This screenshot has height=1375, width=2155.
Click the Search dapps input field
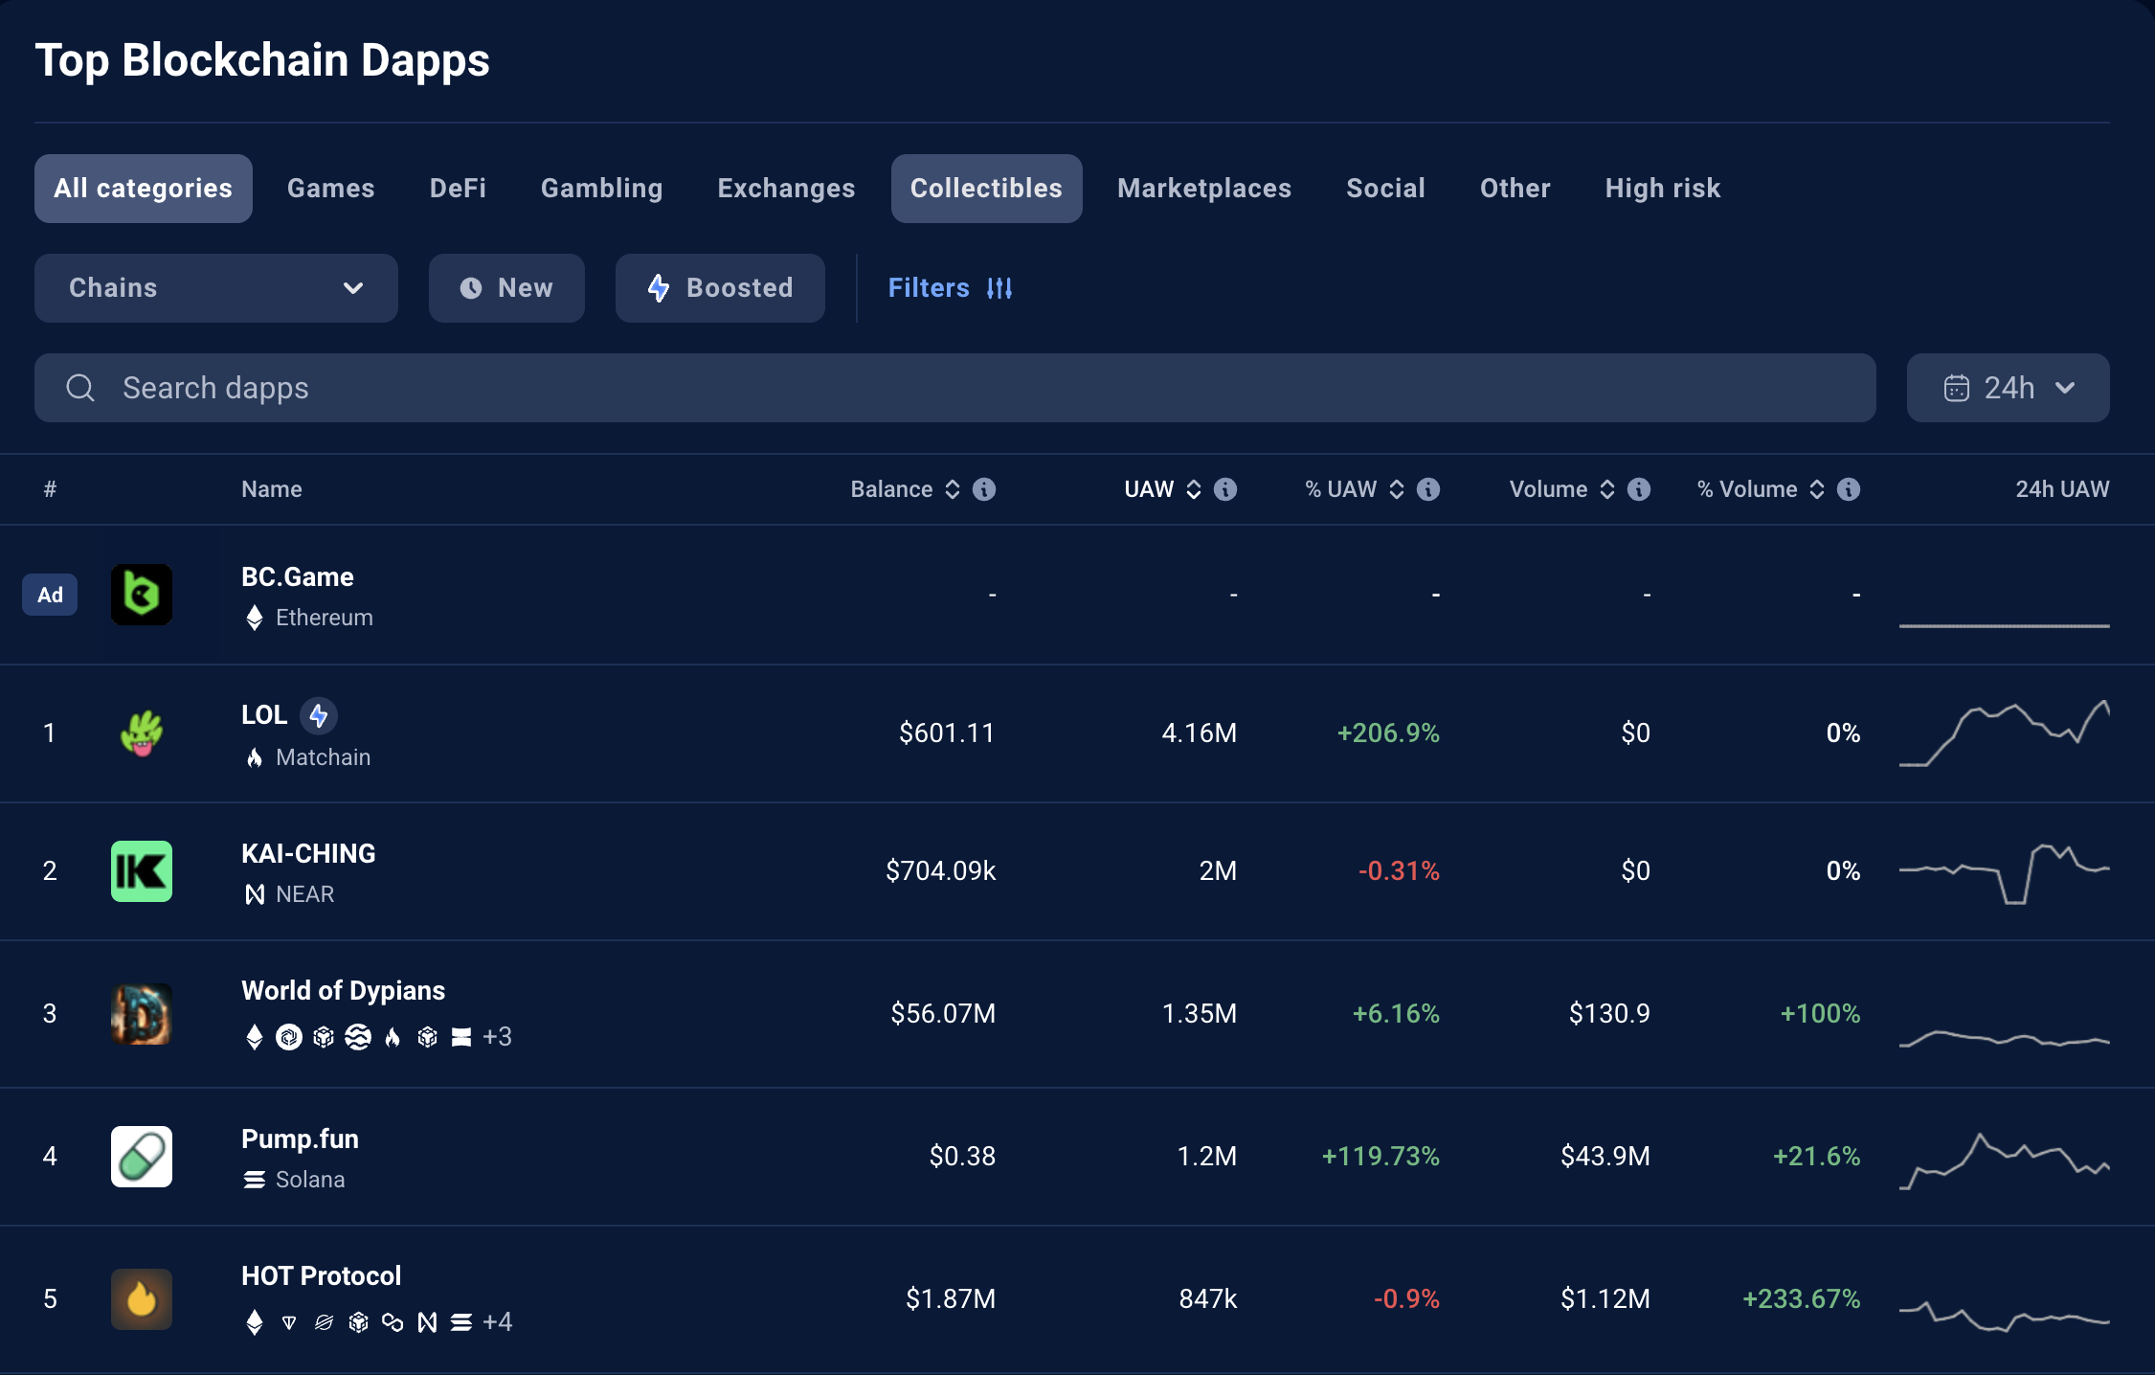954,388
